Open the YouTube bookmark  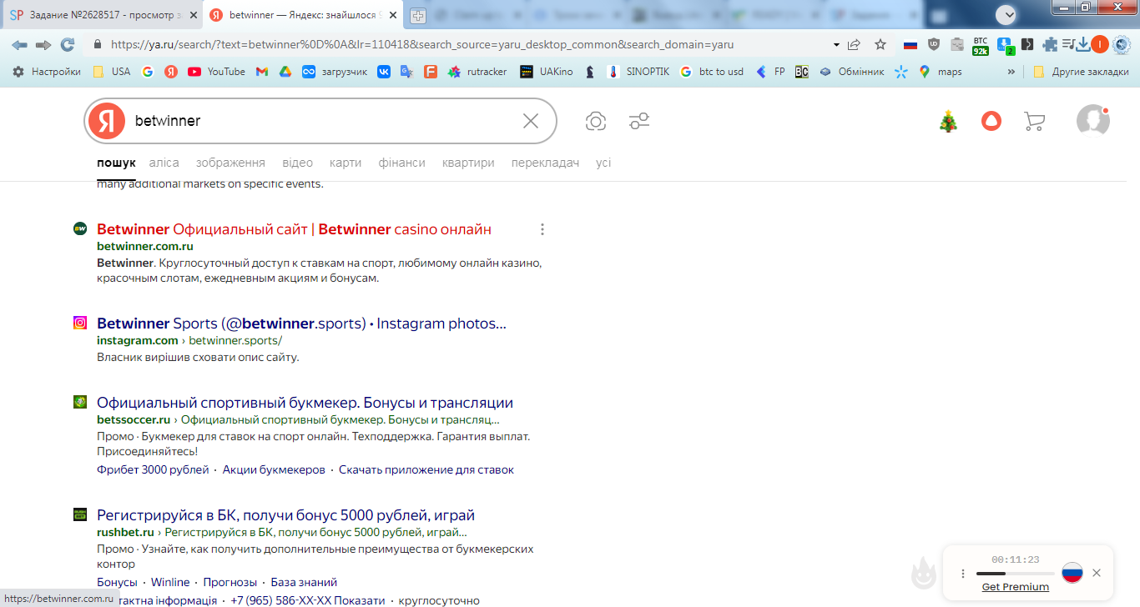coord(216,72)
